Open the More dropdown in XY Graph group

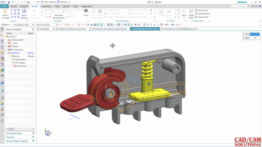tap(184, 13)
